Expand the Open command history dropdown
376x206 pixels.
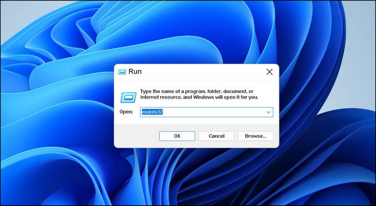pyautogui.click(x=268, y=112)
